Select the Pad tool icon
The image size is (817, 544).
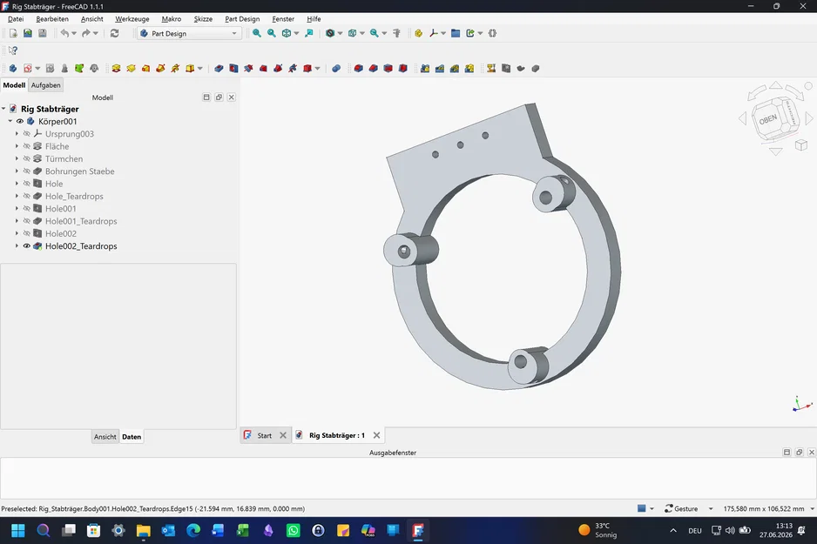tap(116, 68)
